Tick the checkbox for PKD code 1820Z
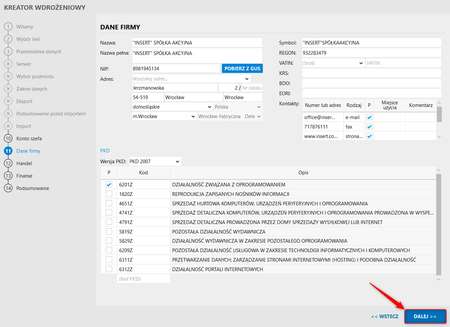 click(x=109, y=194)
